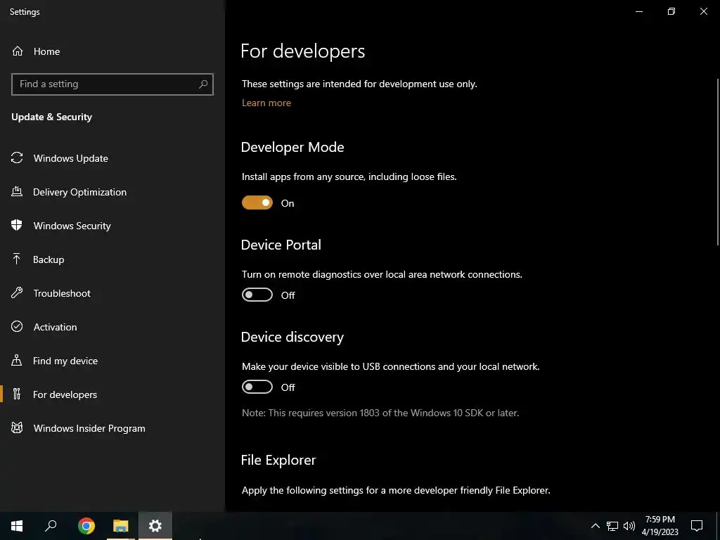Click the Windows 10 SDK version note

click(x=380, y=413)
